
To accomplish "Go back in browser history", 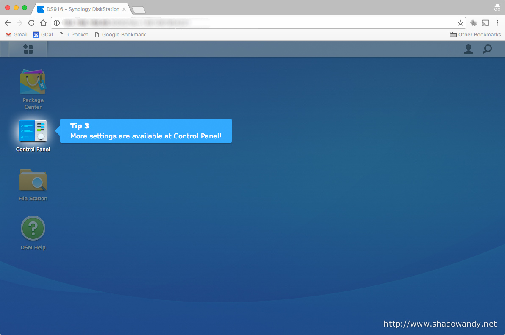I will click(8, 23).
